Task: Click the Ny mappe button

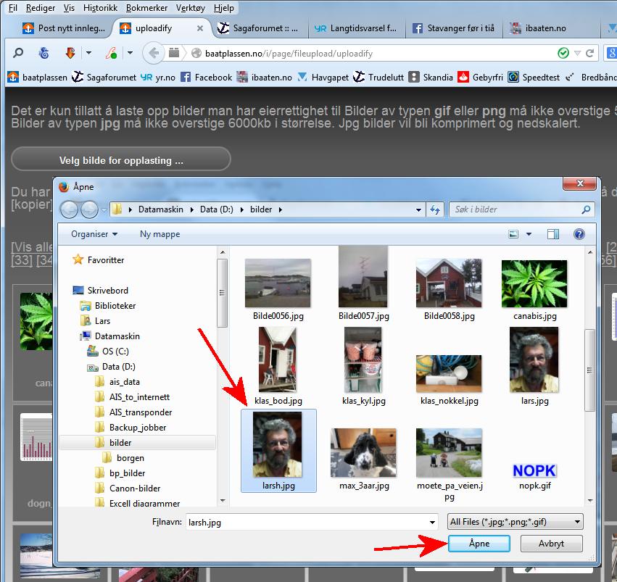Action: click(160, 234)
